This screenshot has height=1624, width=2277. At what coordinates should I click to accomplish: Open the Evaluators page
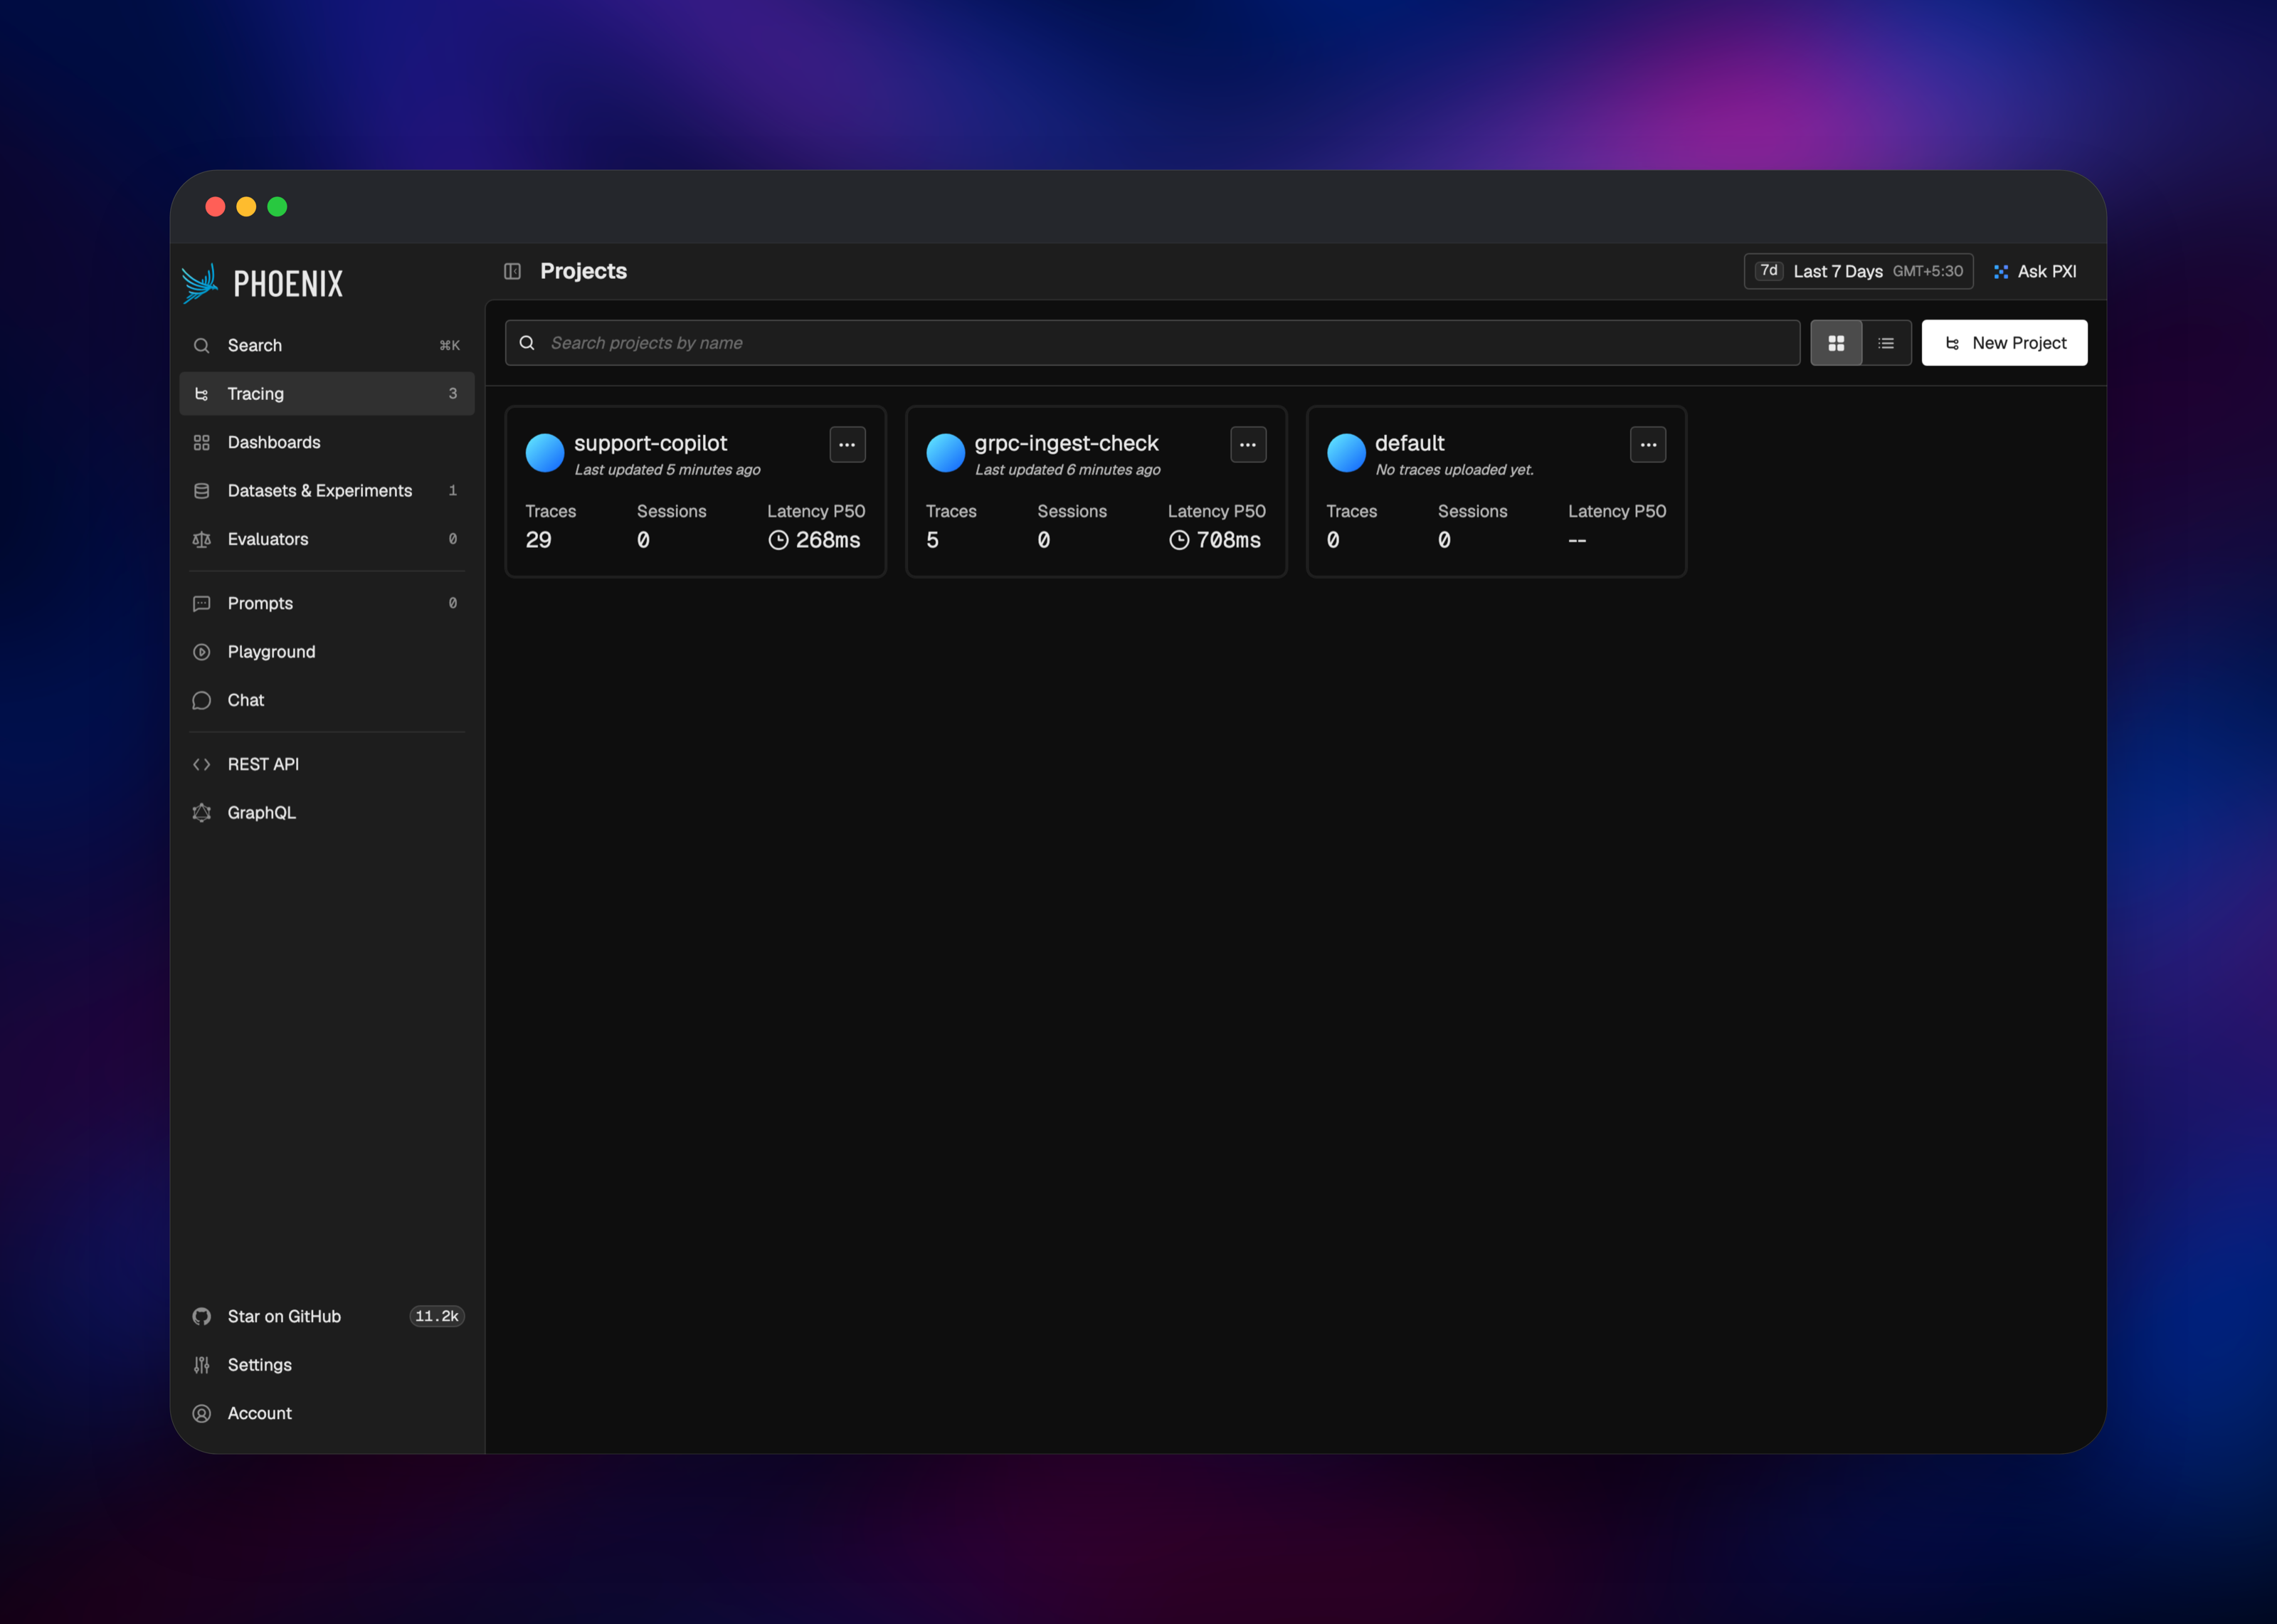[x=327, y=539]
